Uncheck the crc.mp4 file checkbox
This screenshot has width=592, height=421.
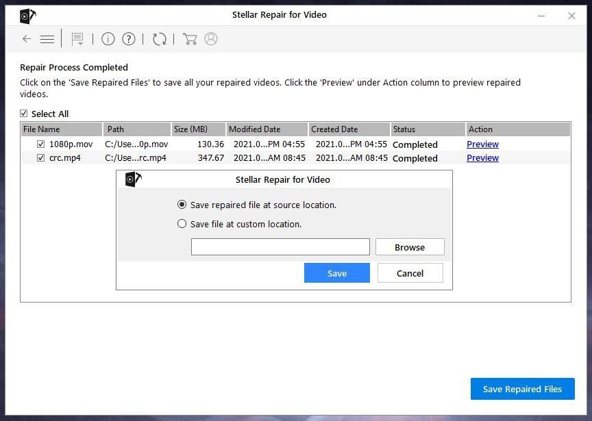pyautogui.click(x=40, y=158)
